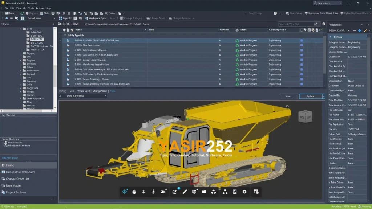Open Item Master in sidebar
This screenshot has width=372, height=209.
(x=13, y=185)
